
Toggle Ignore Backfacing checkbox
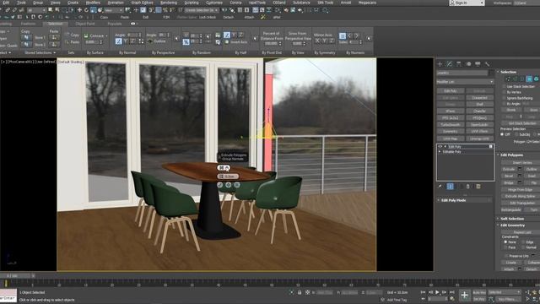click(x=504, y=98)
